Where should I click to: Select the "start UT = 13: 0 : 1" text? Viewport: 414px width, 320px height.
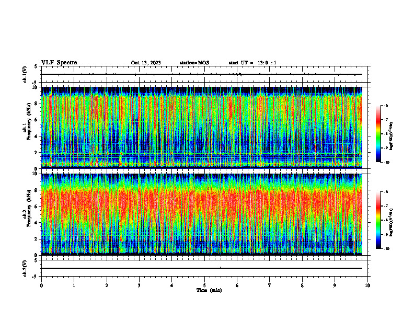point(252,63)
